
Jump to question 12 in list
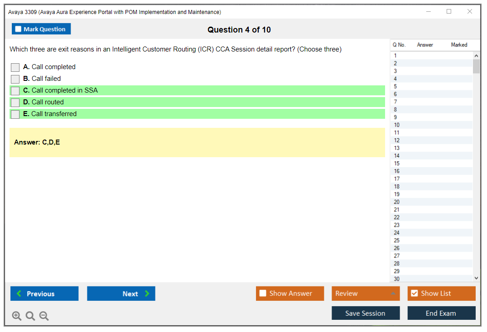[397, 140]
